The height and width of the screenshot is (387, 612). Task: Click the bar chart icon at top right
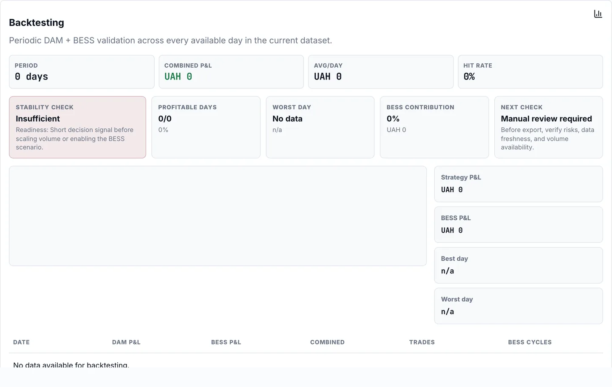[x=598, y=14]
